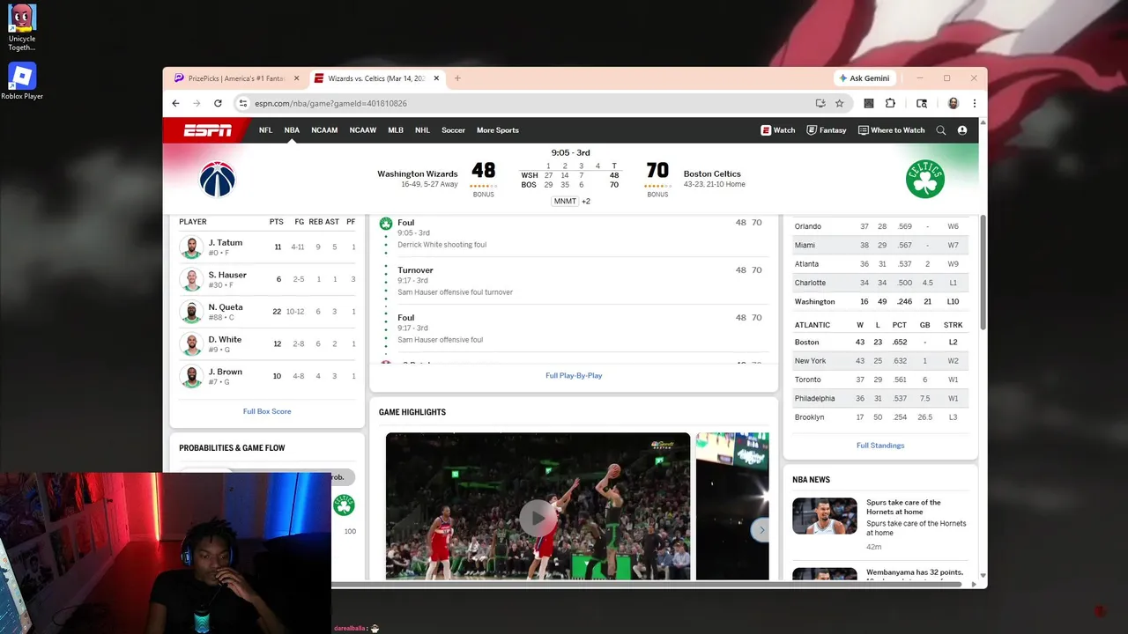1128x634 pixels.
Task: Click Orlando in the standings table
Action: [808, 226]
